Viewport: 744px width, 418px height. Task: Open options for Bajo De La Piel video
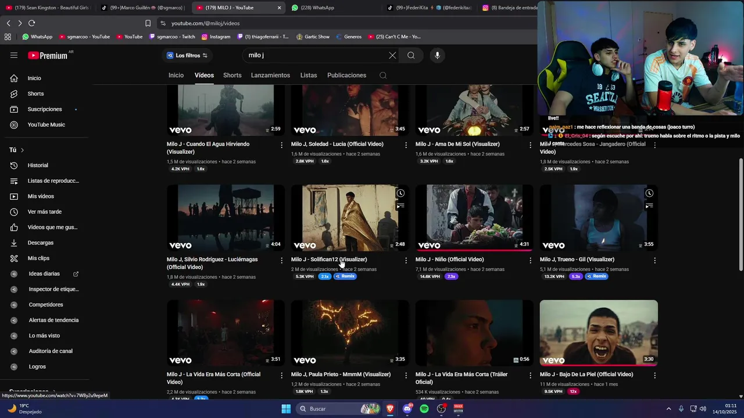pyautogui.click(x=654, y=375)
